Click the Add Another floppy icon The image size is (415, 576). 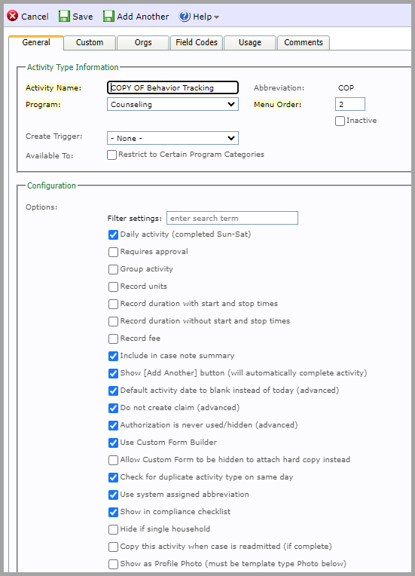(x=108, y=16)
